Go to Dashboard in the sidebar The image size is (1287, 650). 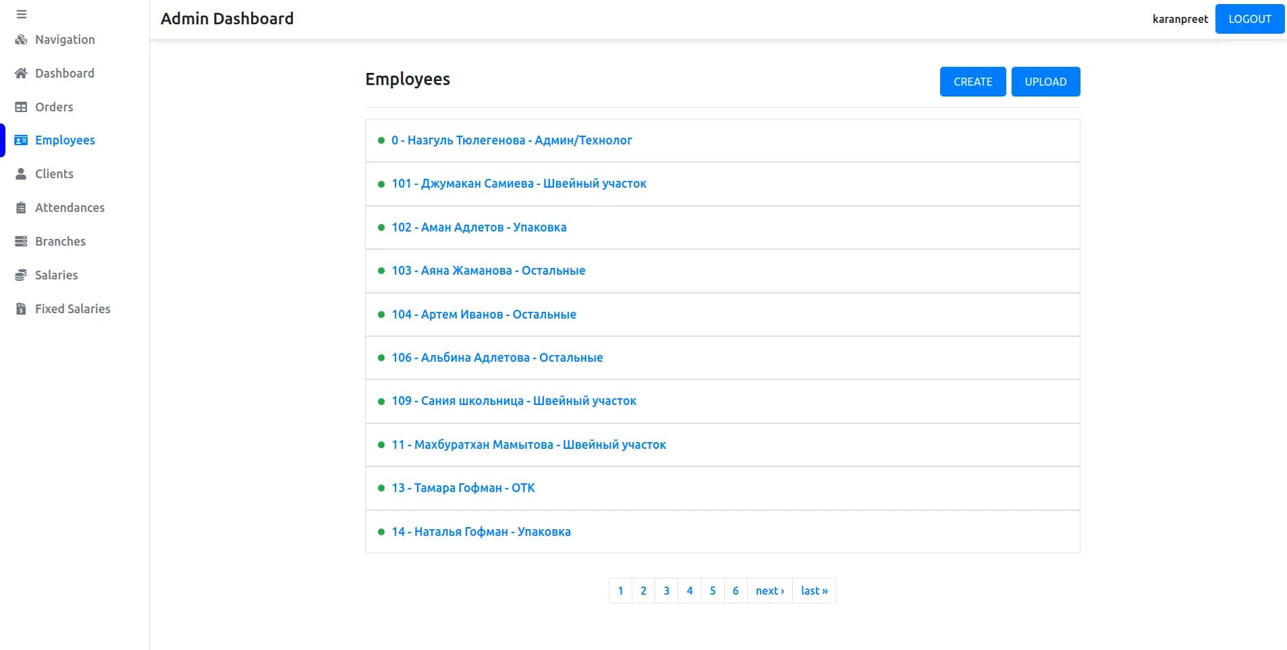click(65, 74)
